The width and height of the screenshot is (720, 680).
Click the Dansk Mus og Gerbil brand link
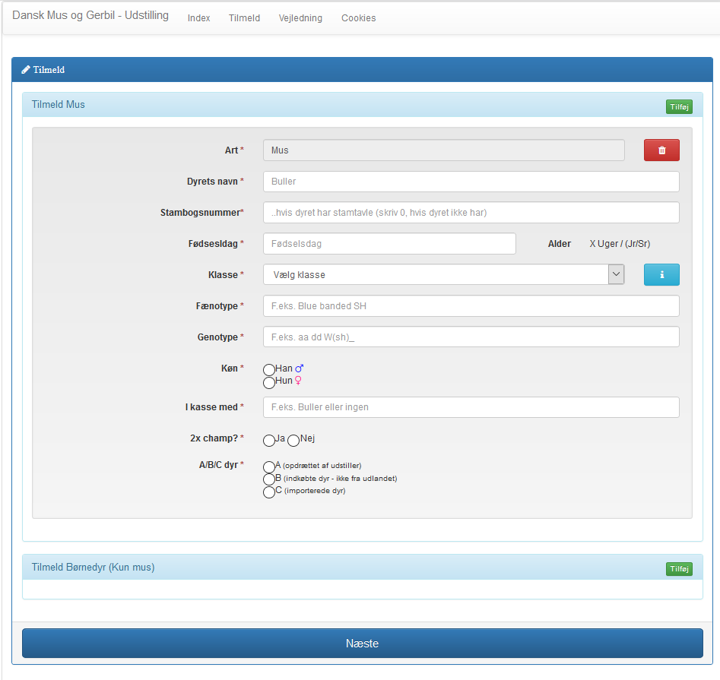(90, 16)
